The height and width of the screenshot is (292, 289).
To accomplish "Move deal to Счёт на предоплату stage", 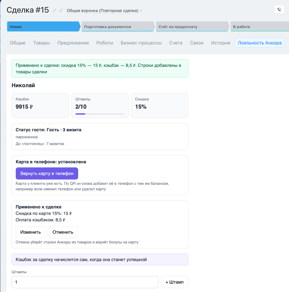I will pos(192,27).
